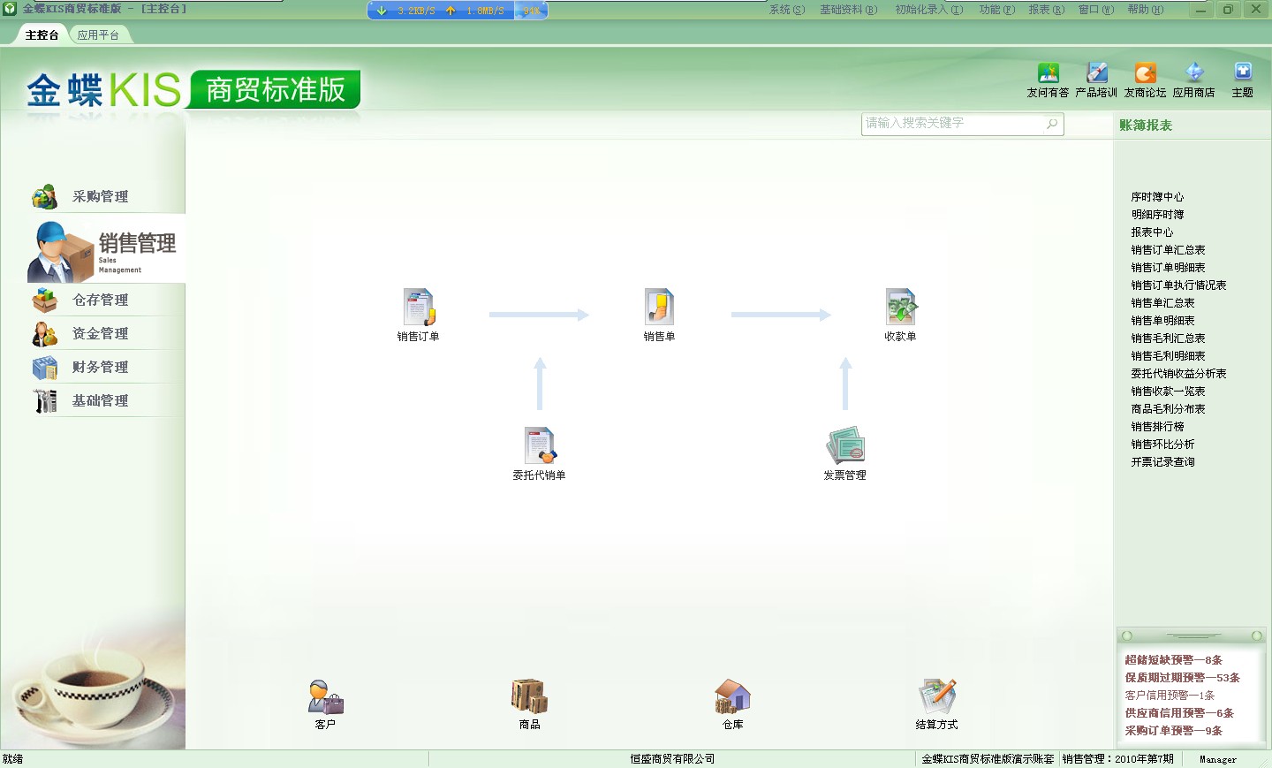Click the search magnifier icon
The height and width of the screenshot is (768, 1272).
[x=1052, y=124]
